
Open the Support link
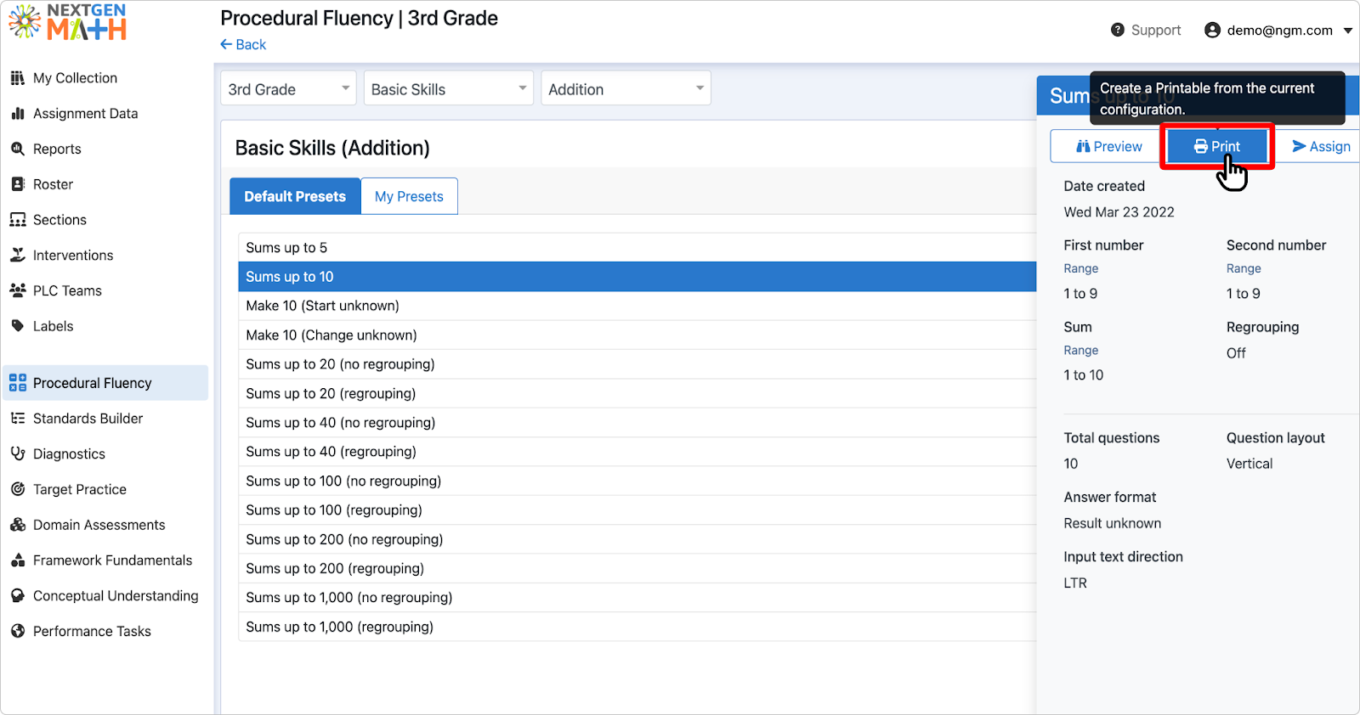[x=1146, y=30]
